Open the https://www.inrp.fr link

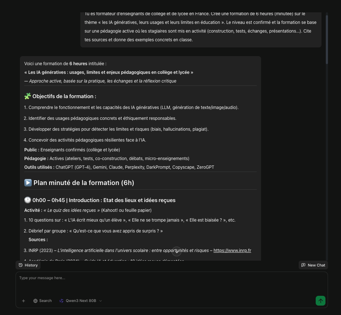pos(232,251)
